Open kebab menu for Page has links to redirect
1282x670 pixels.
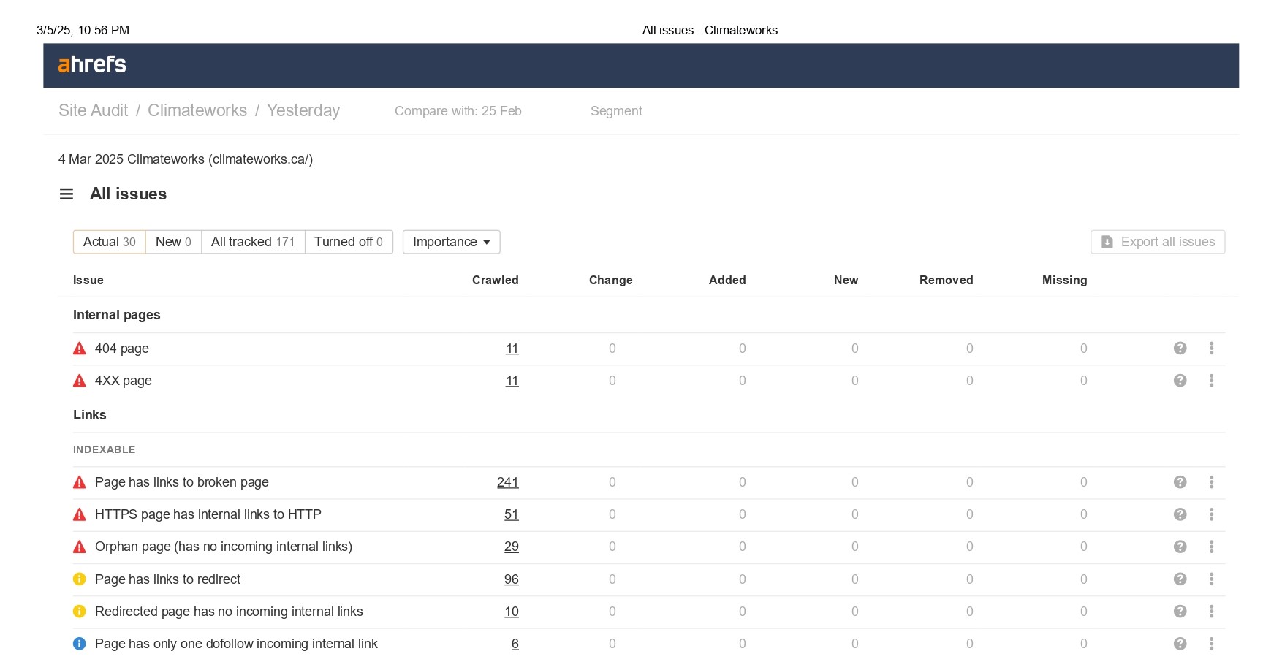(x=1211, y=579)
